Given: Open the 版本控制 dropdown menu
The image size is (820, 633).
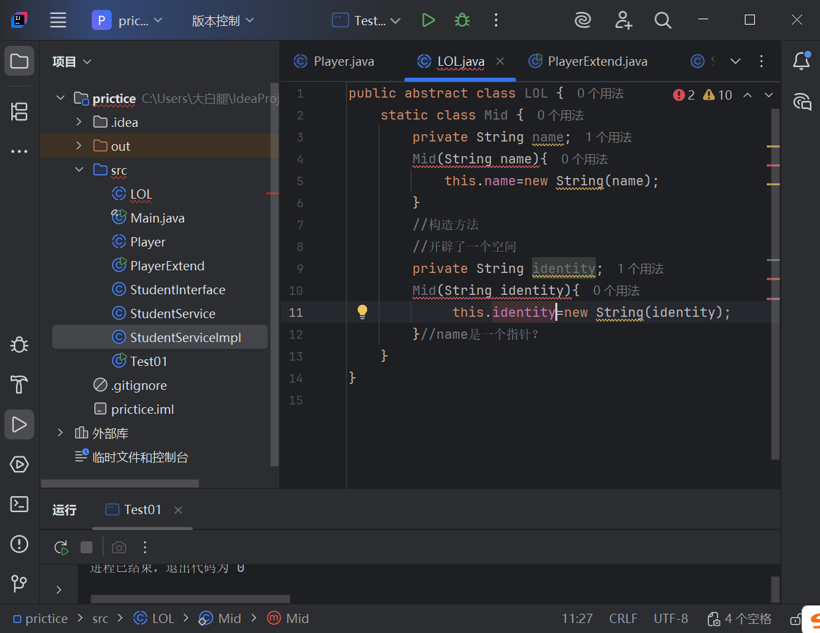Looking at the screenshot, I should pyautogui.click(x=223, y=21).
